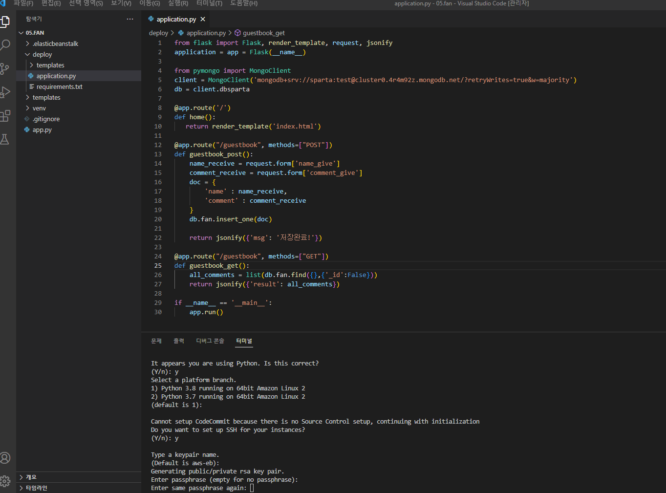Open the Extensions view
The image size is (666, 493).
click(5, 116)
